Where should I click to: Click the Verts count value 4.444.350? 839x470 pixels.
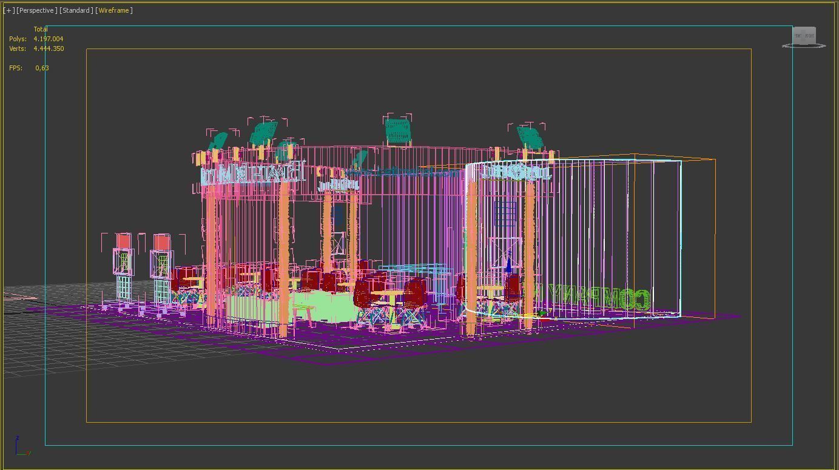(x=49, y=49)
